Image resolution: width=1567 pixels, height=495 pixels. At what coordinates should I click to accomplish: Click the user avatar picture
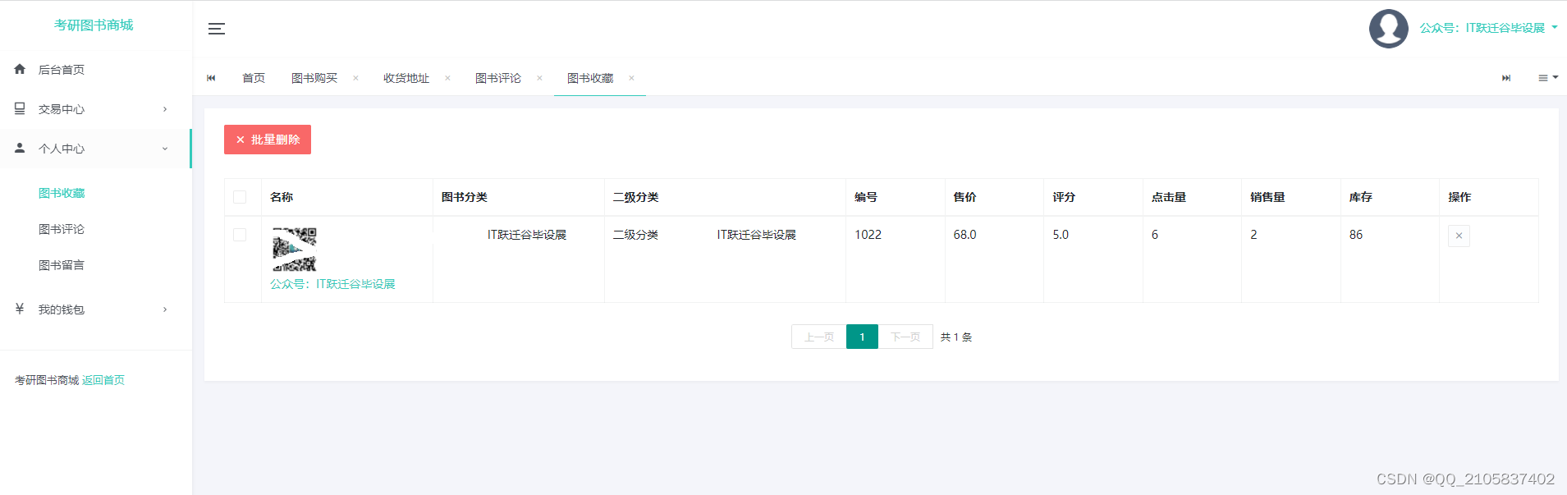(x=1389, y=29)
